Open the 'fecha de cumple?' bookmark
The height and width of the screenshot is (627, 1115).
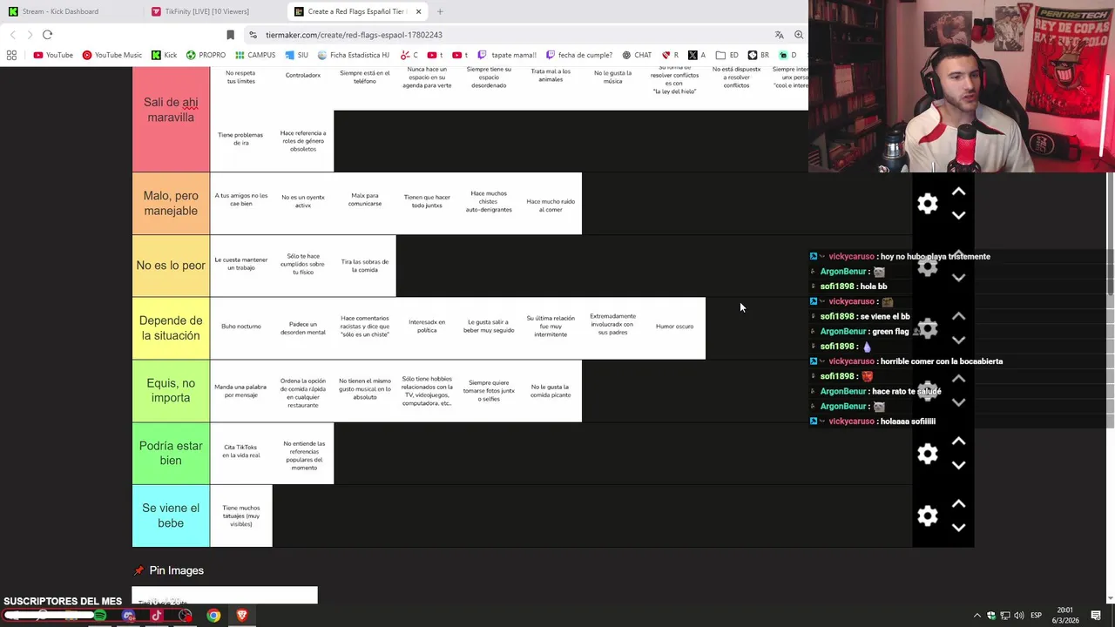[578, 55]
